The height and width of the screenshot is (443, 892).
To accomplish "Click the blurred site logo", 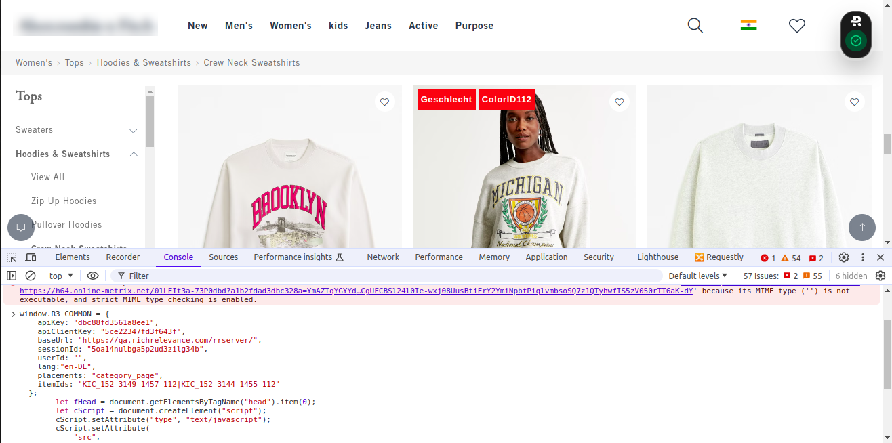I will 87,26.
